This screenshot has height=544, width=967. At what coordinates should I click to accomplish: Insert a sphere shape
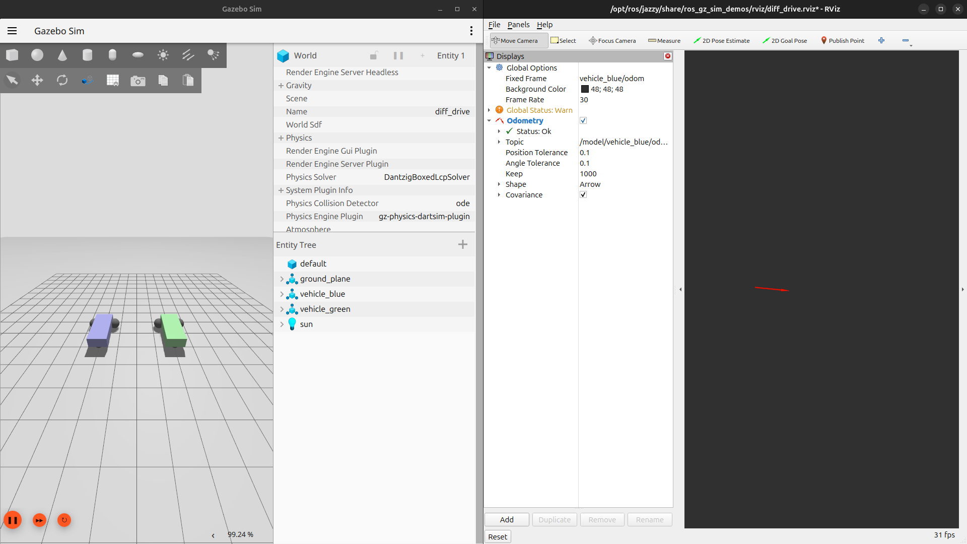pyautogui.click(x=37, y=55)
